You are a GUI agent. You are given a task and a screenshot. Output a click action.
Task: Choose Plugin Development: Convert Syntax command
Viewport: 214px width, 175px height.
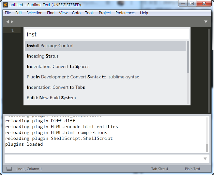[105, 77]
